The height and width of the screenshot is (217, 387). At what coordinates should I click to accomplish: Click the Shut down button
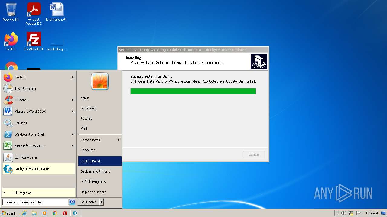pos(89,202)
